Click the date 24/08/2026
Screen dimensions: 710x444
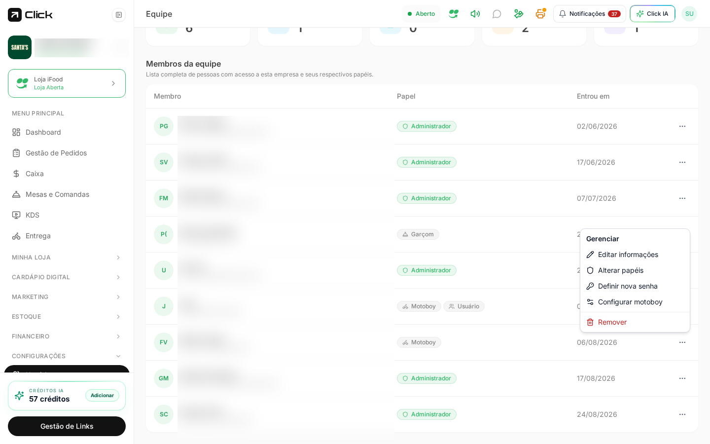tap(597, 414)
